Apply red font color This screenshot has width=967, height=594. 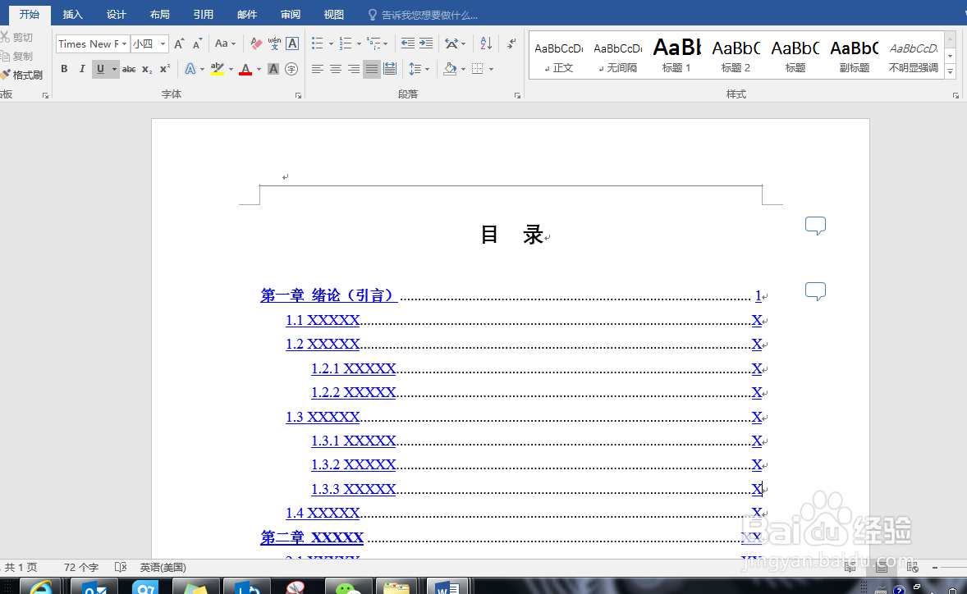click(x=245, y=69)
